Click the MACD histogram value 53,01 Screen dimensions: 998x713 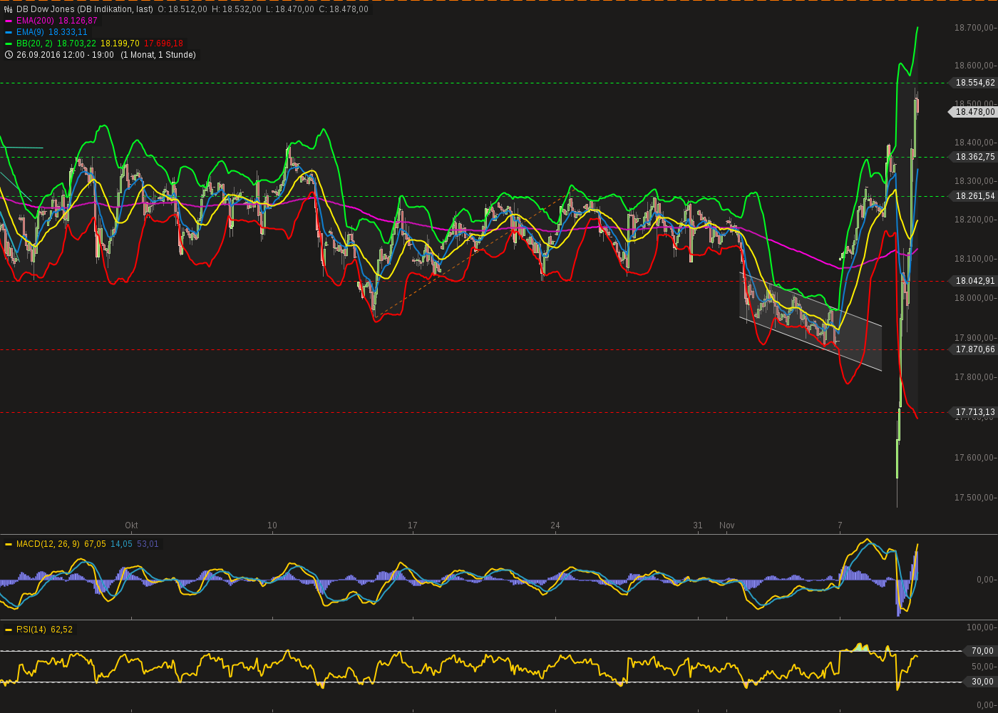pos(148,544)
